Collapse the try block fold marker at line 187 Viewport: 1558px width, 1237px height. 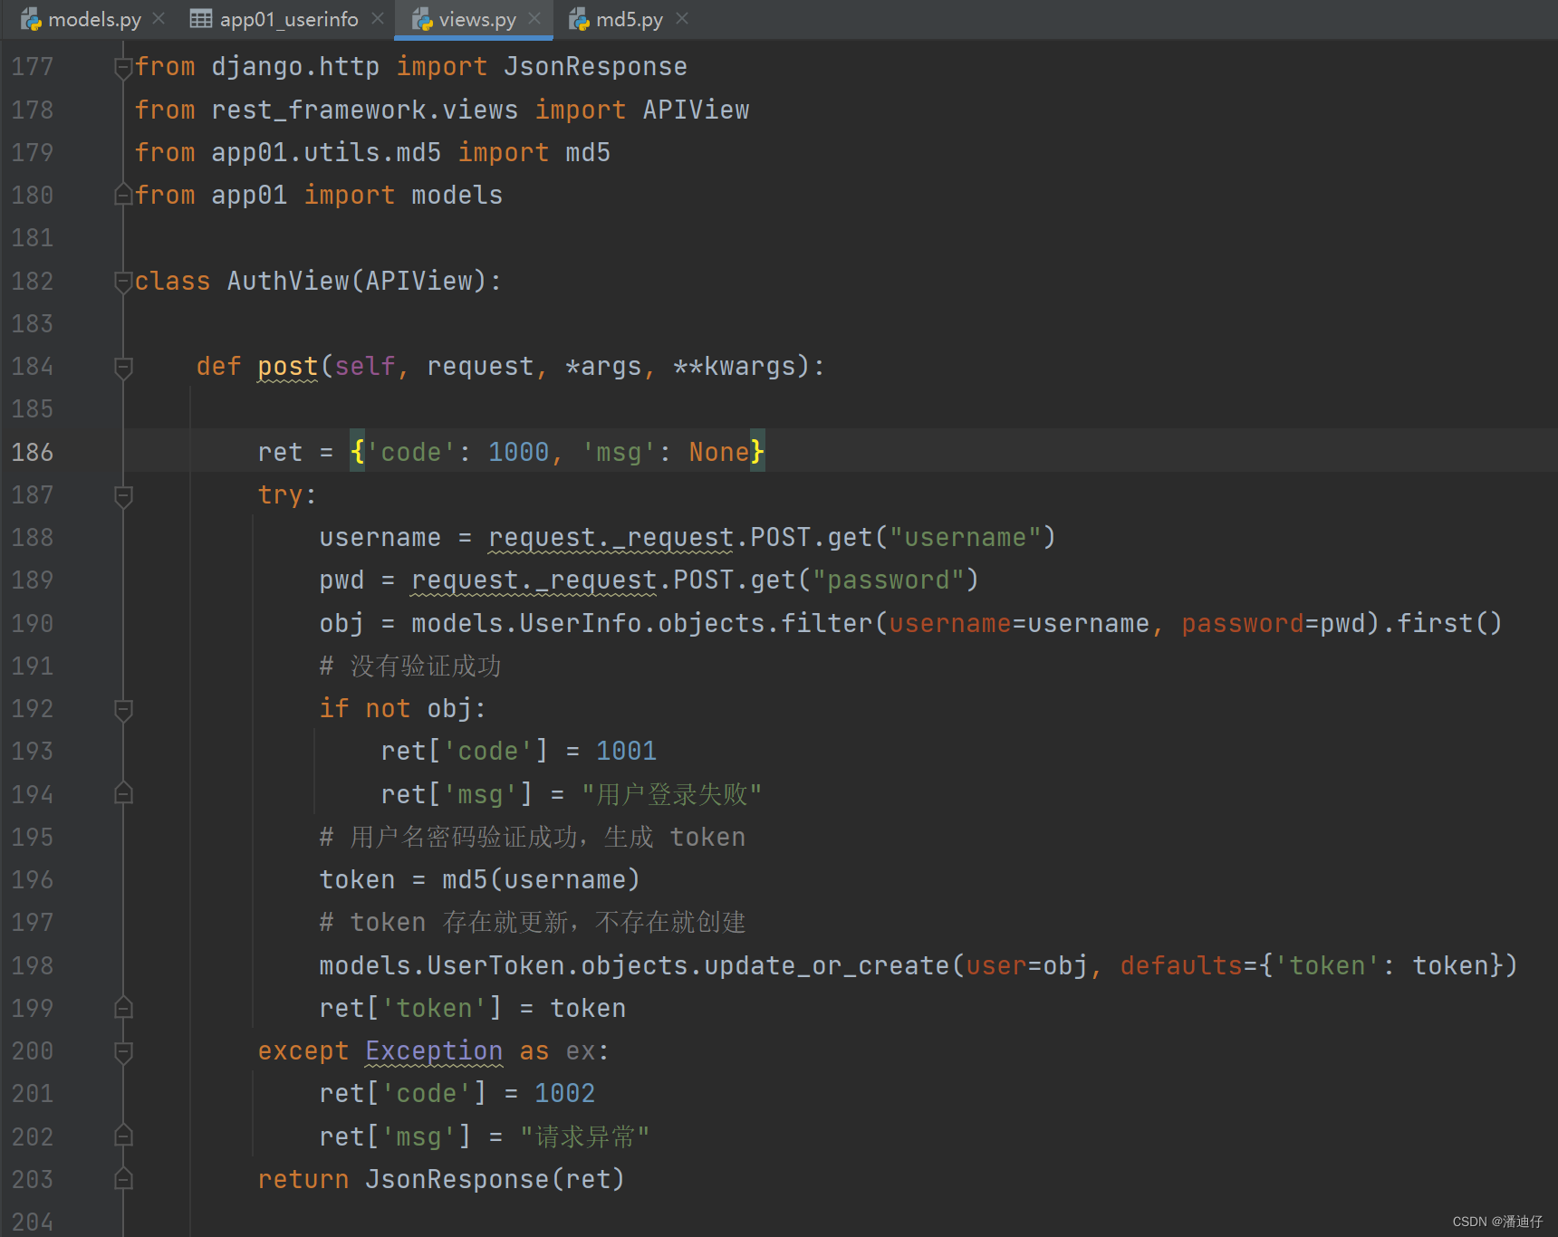[x=124, y=495]
